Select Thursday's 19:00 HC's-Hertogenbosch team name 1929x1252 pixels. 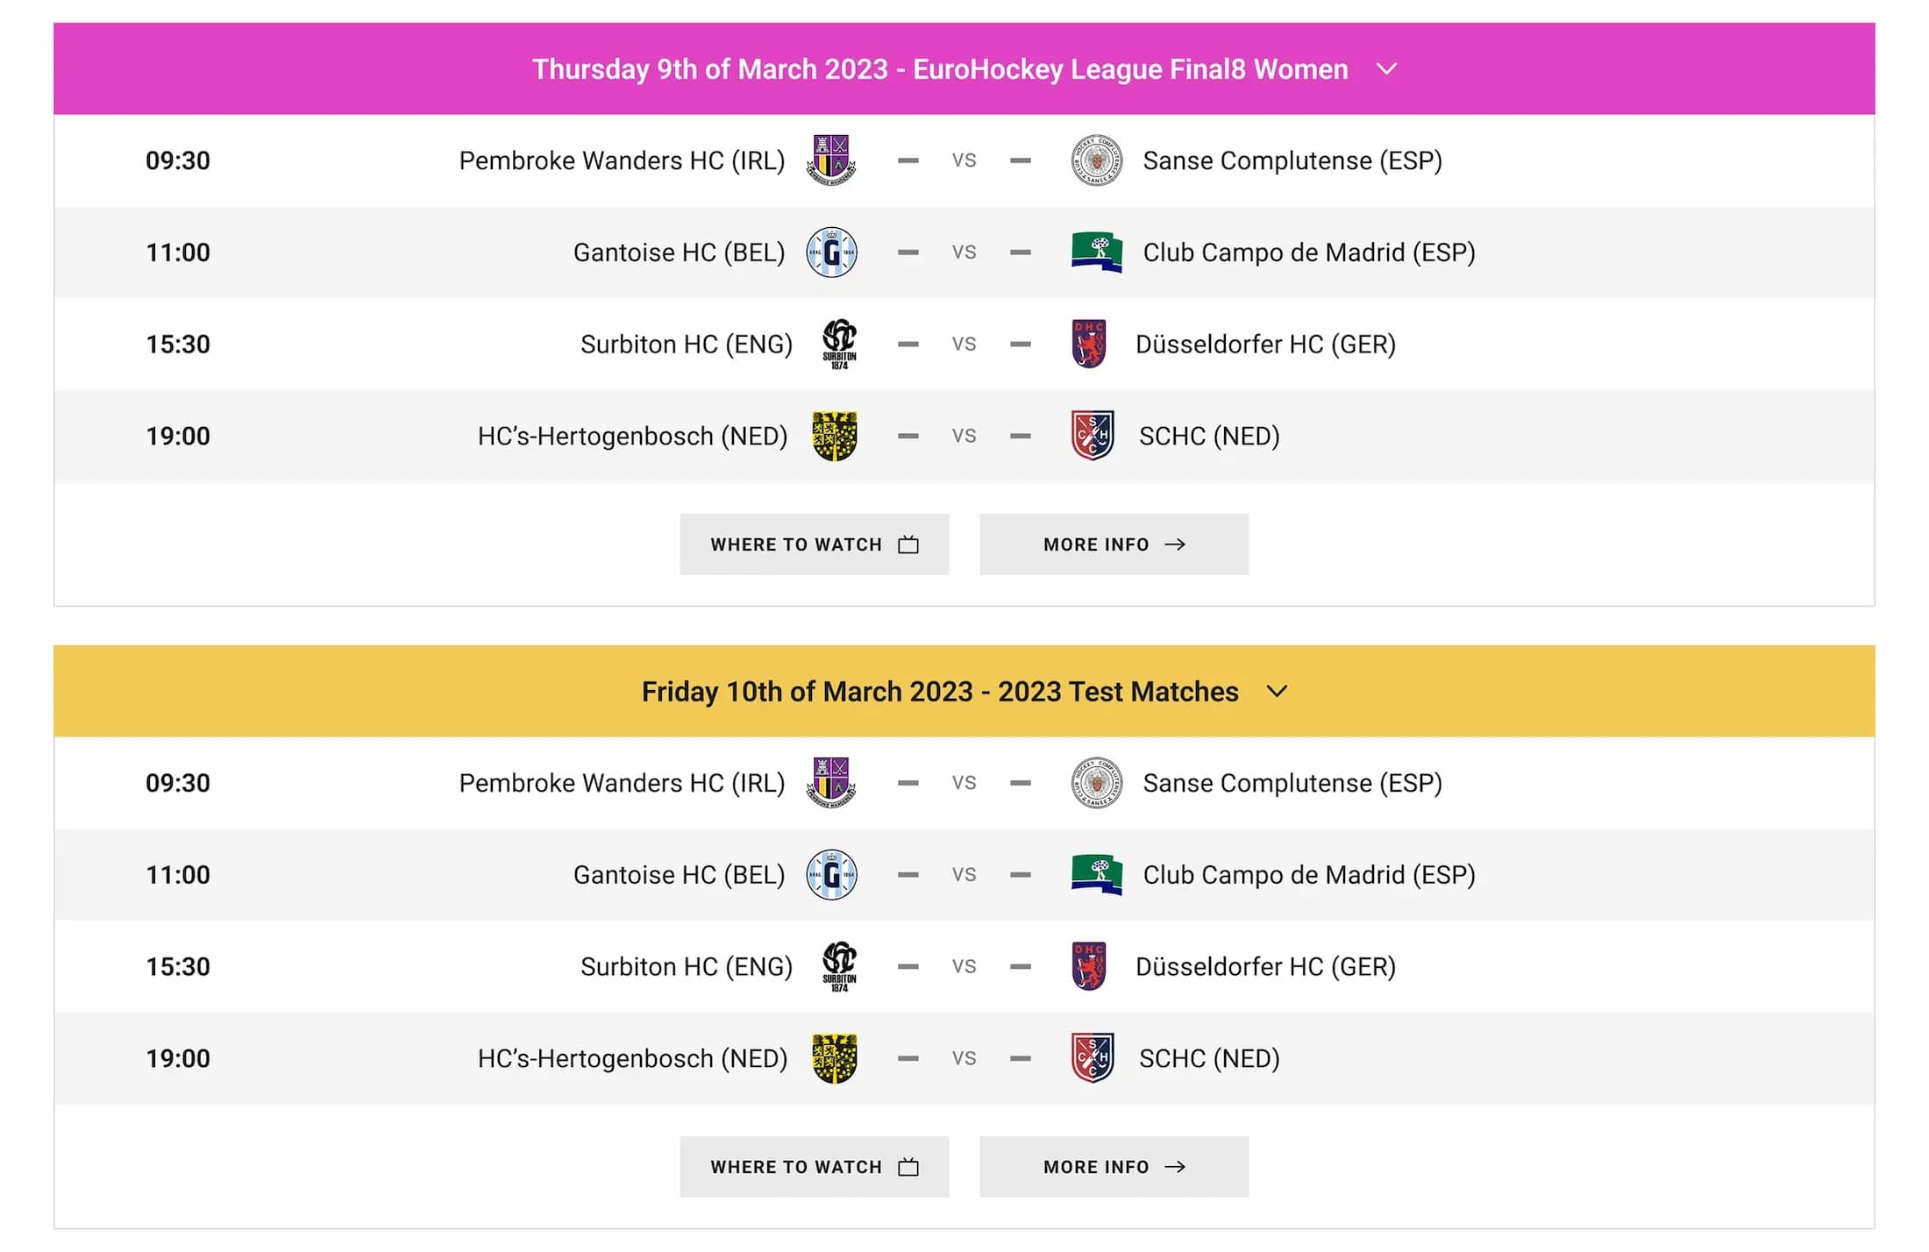[632, 436]
